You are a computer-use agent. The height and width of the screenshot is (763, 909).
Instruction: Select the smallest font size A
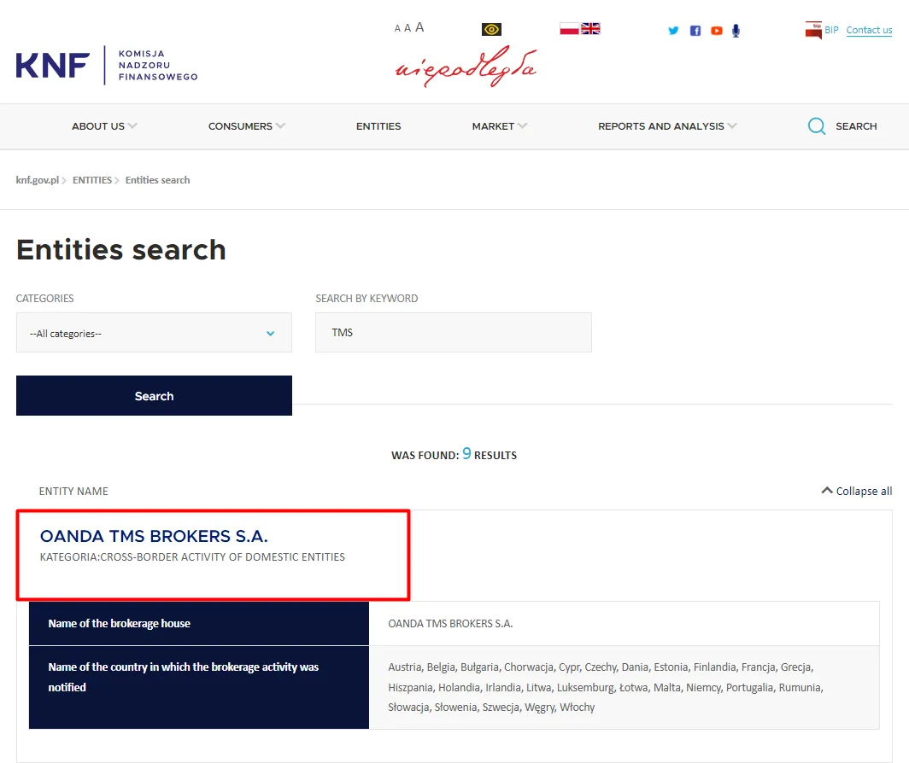pyautogui.click(x=398, y=28)
